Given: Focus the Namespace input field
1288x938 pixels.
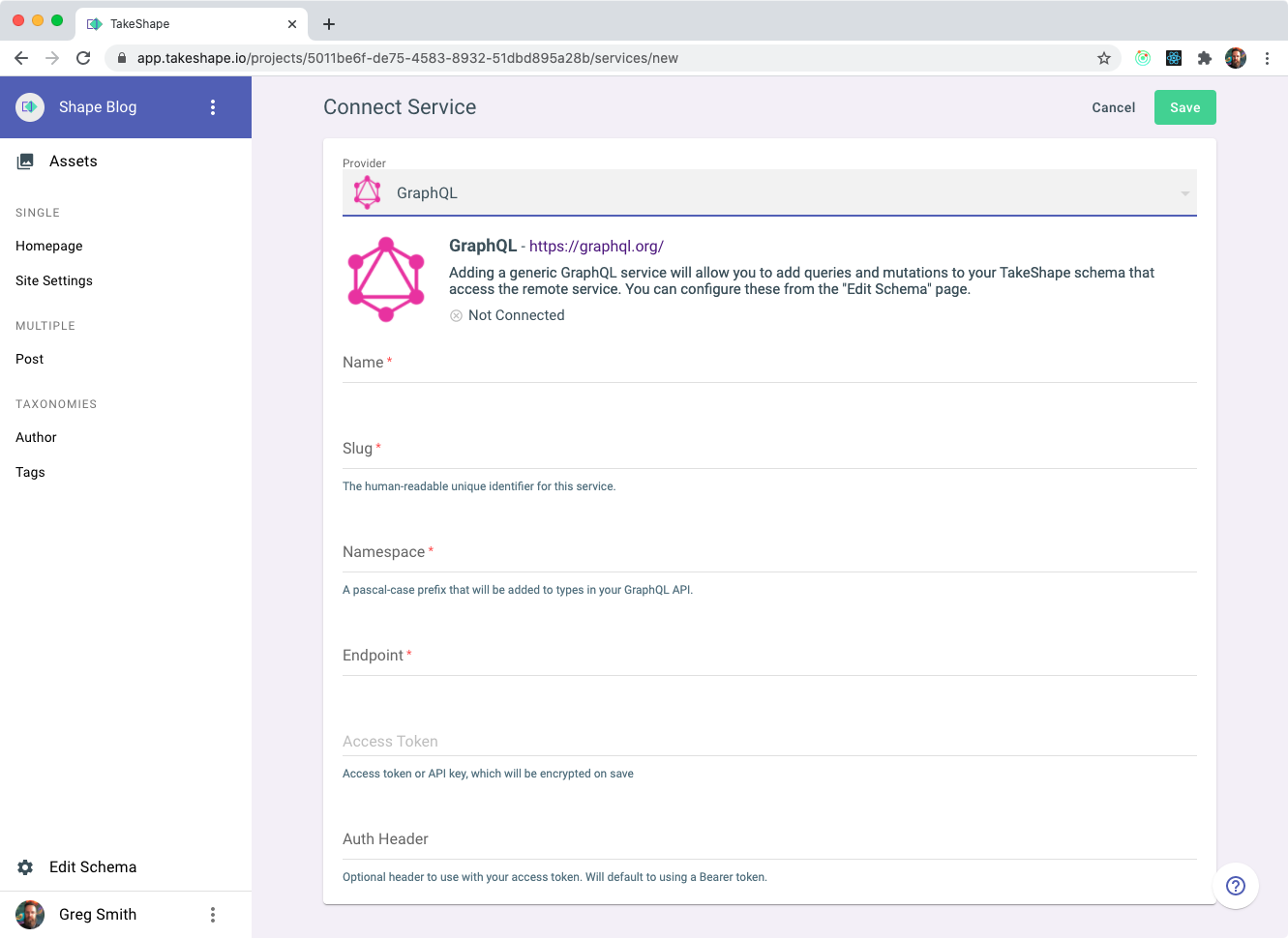Looking at the screenshot, I should 769,552.
